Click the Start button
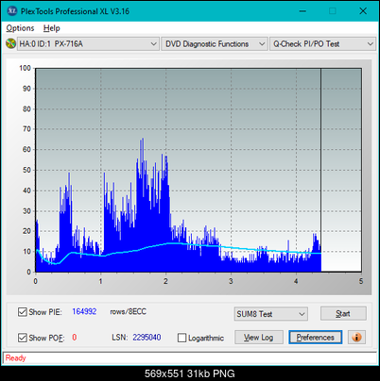 click(x=343, y=313)
